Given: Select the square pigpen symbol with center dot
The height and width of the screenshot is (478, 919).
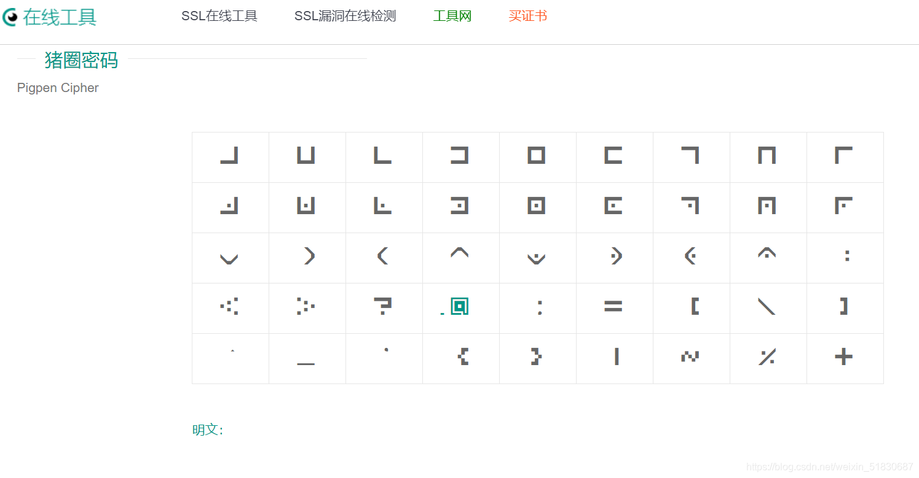Looking at the screenshot, I should click(537, 206).
